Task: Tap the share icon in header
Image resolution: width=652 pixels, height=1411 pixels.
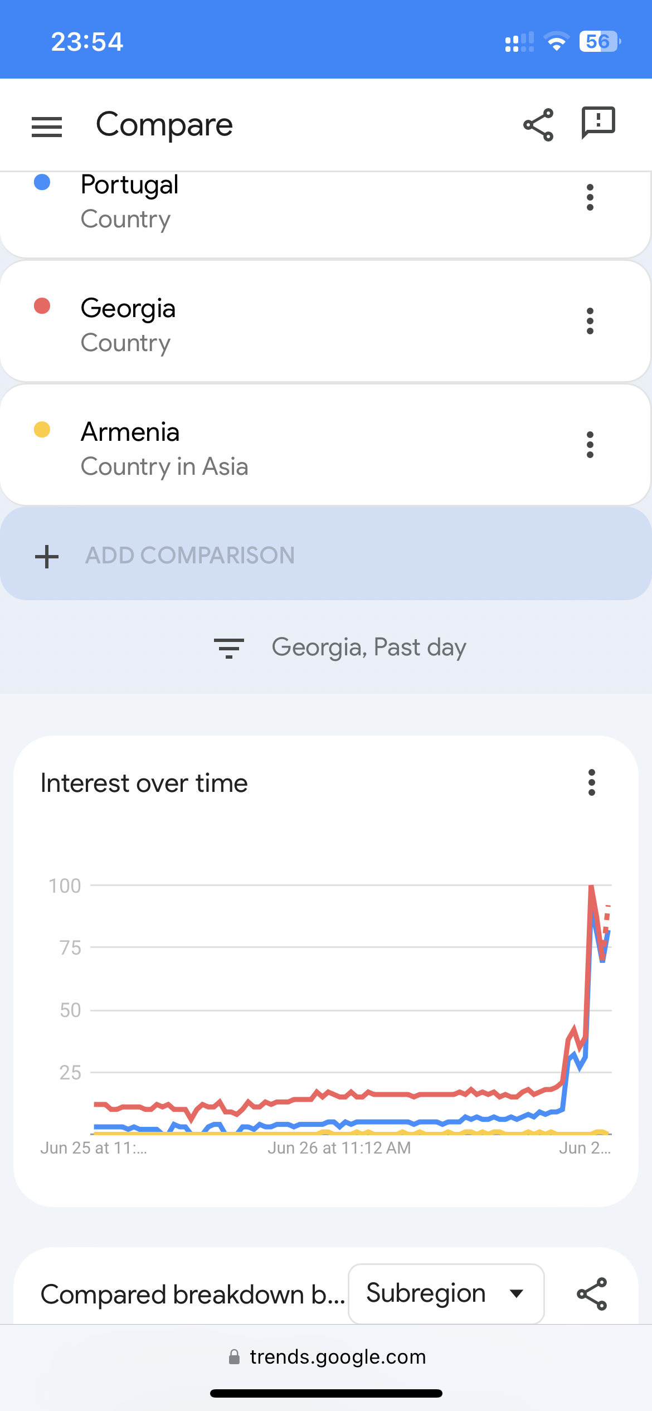Action: (x=538, y=125)
